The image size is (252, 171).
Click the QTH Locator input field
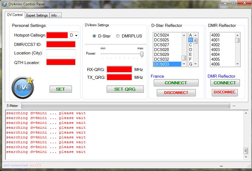click(61, 62)
